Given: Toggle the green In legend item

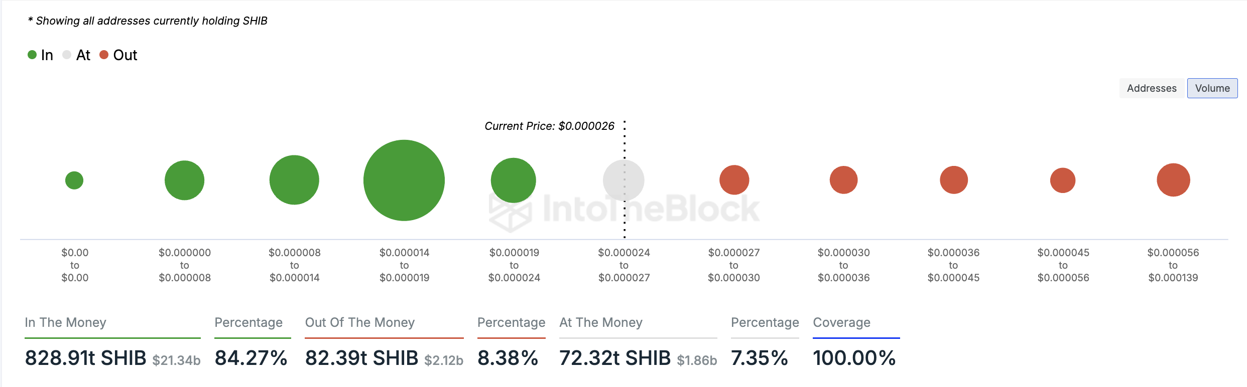Looking at the screenshot, I should 40,55.
